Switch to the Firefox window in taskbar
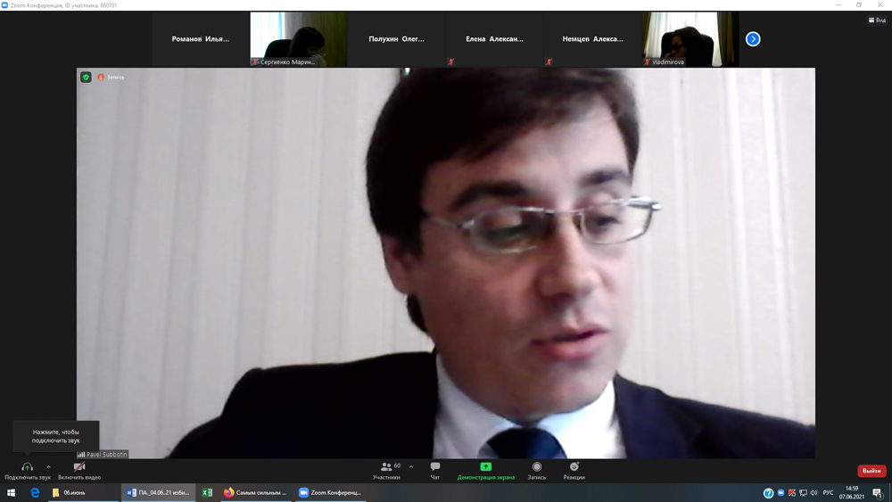This screenshot has height=502, width=892. 256,492
